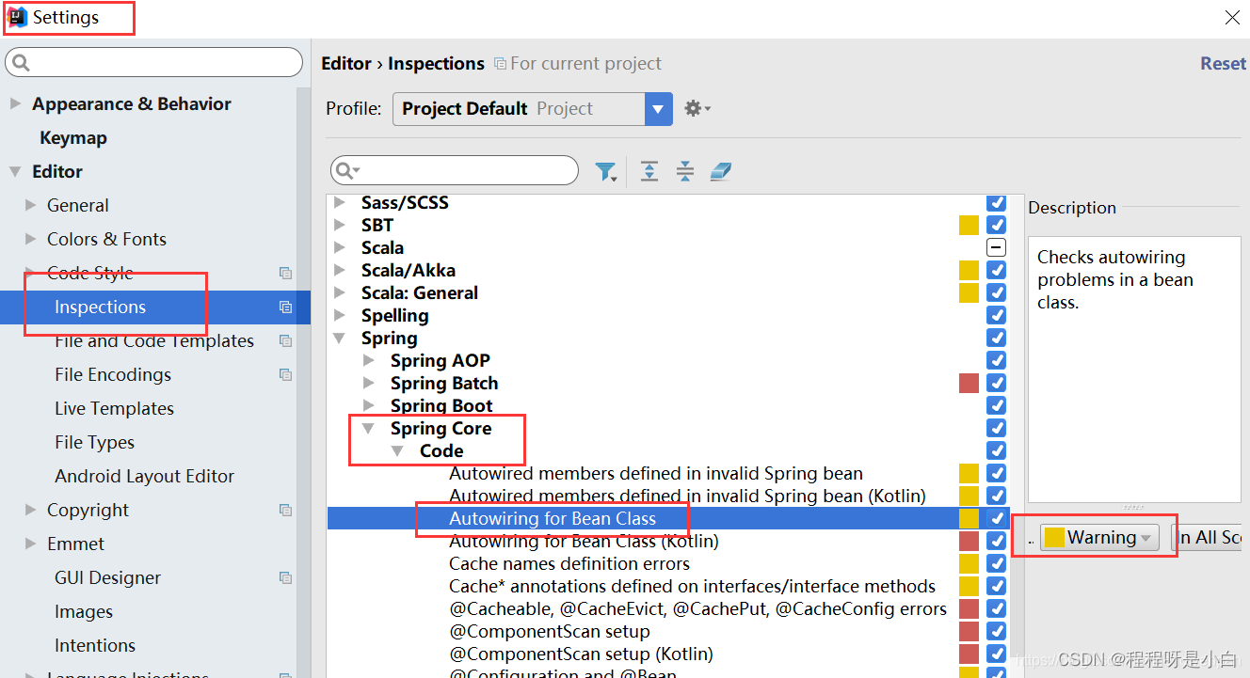Toggle the Spring Boot checkbox

(996, 406)
